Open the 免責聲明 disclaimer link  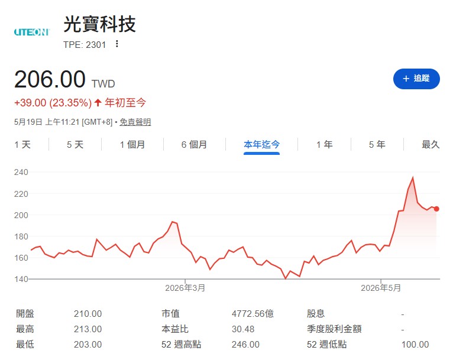tap(135, 122)
